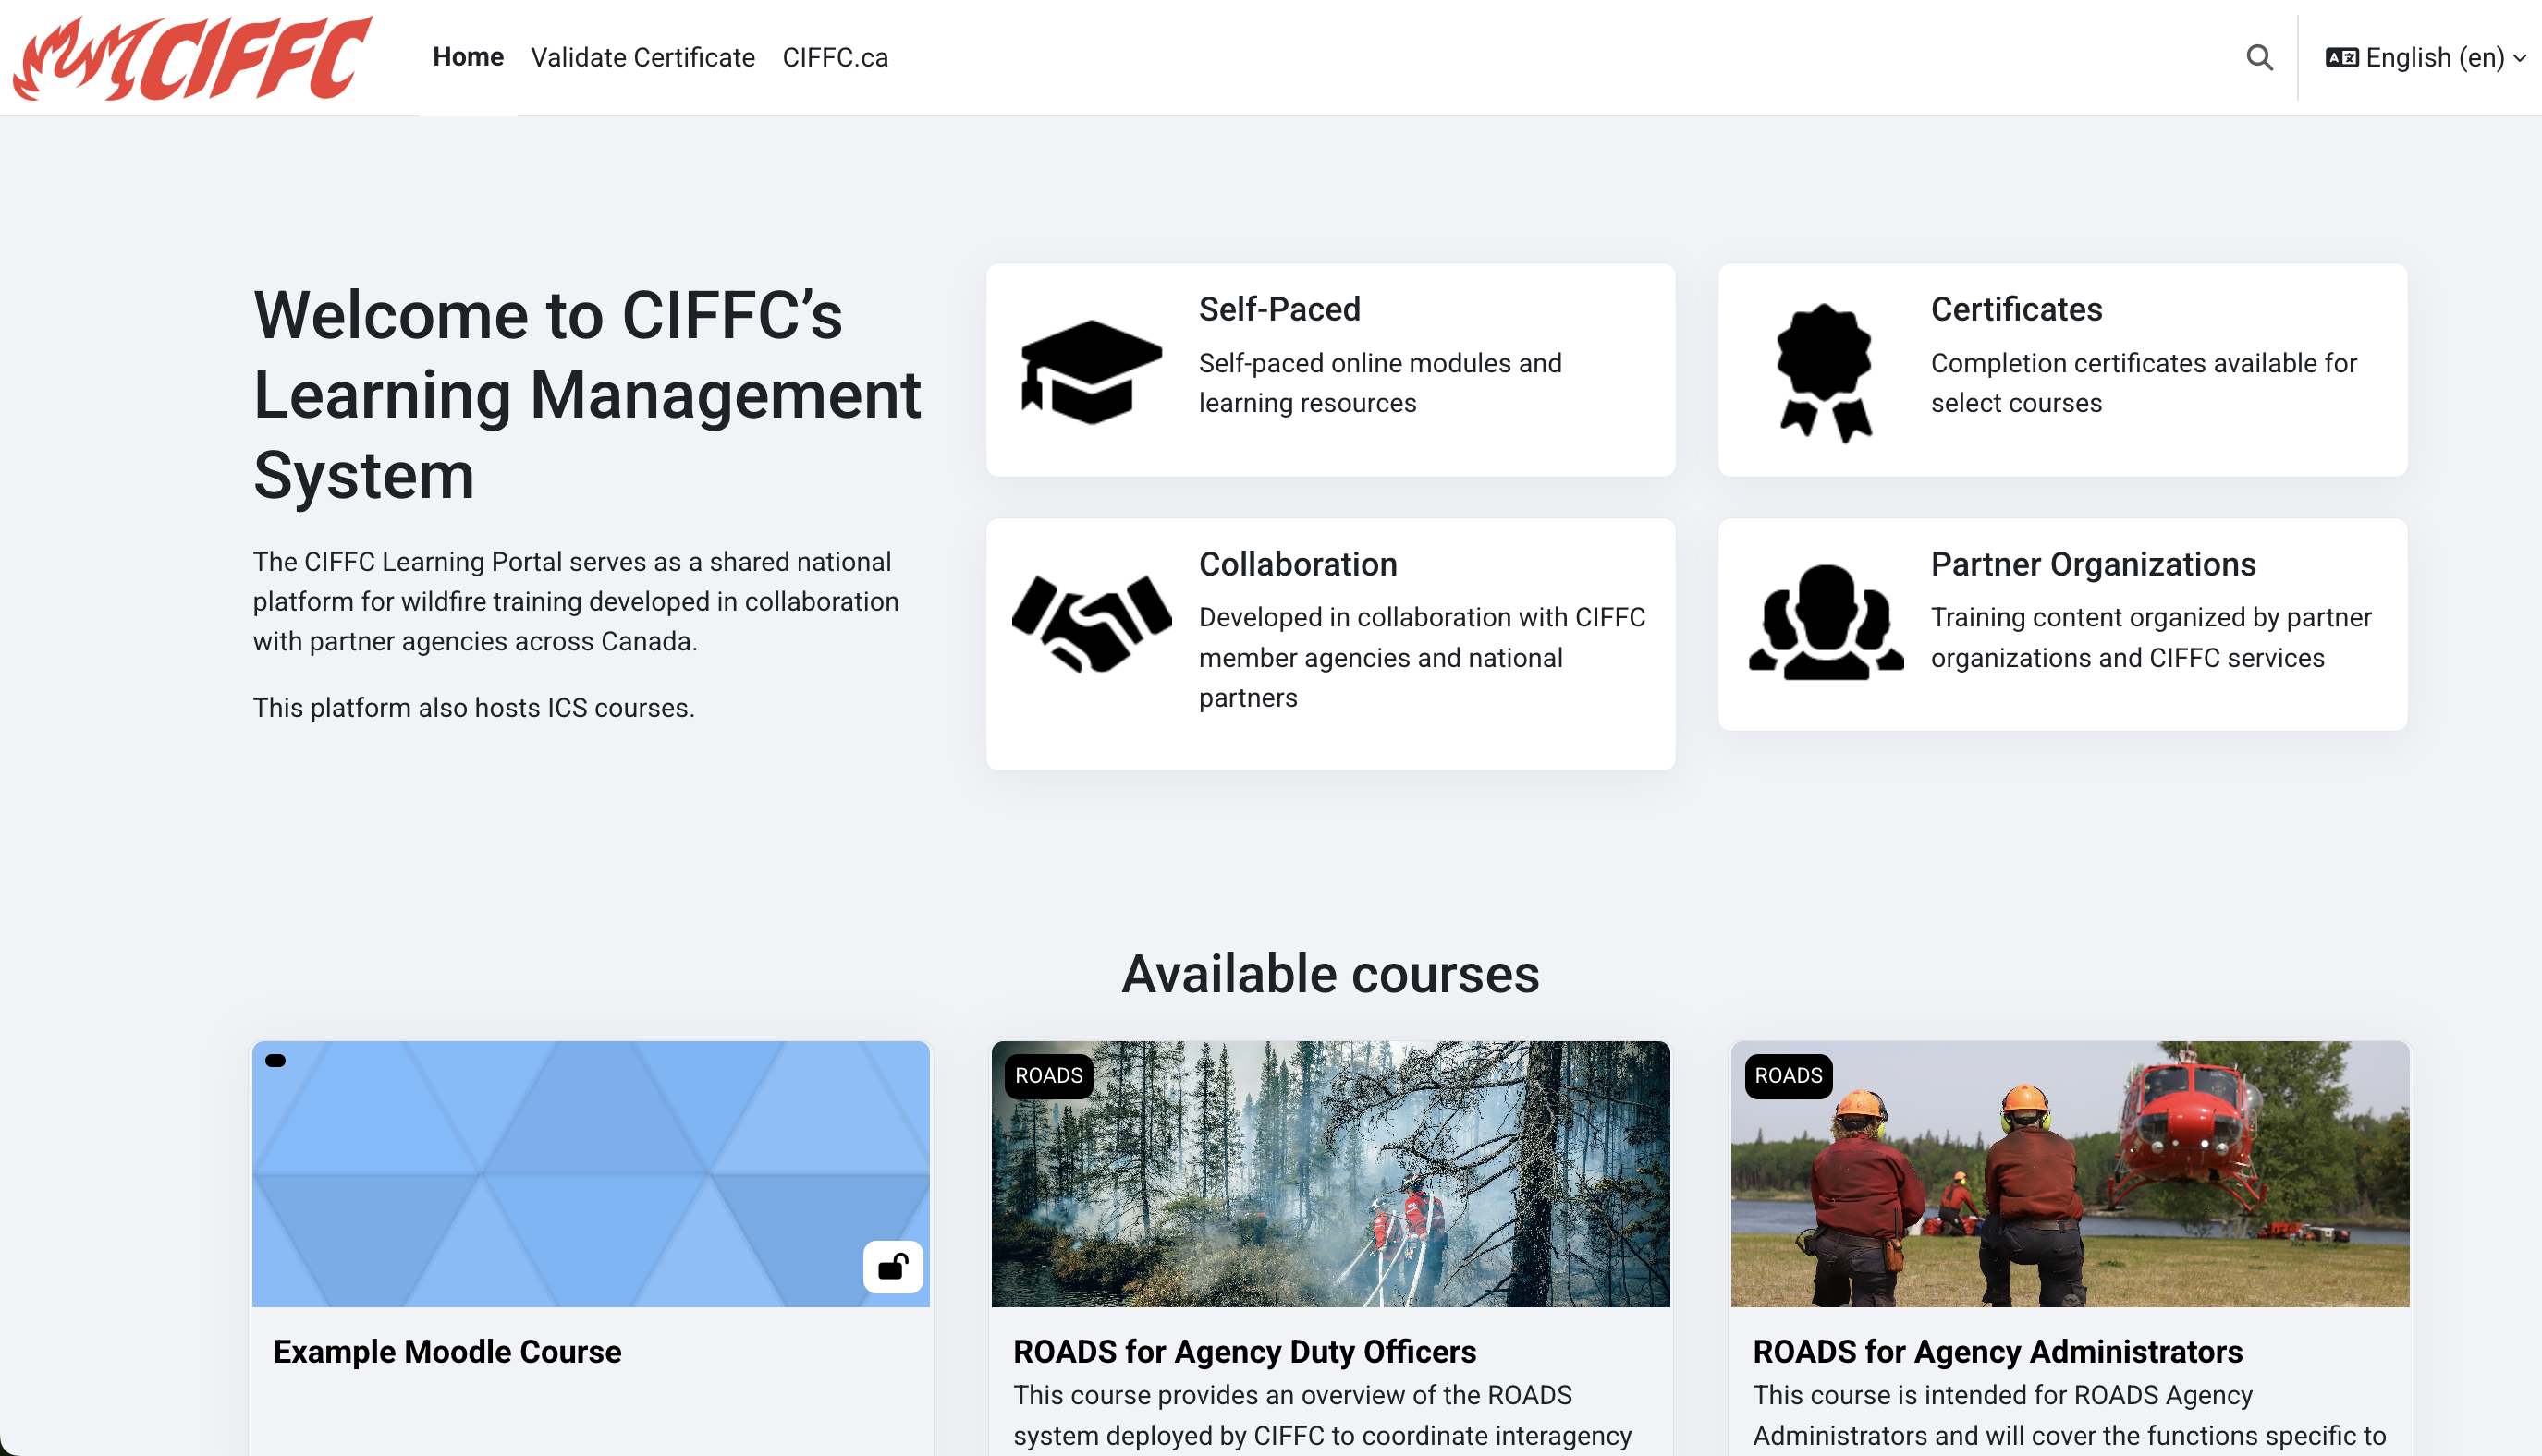The height and width of the screenshot is (1456, 2542).
Task: Click the Welcome to CIFFC's Learning Management System heading
Action: click(586, 394)
